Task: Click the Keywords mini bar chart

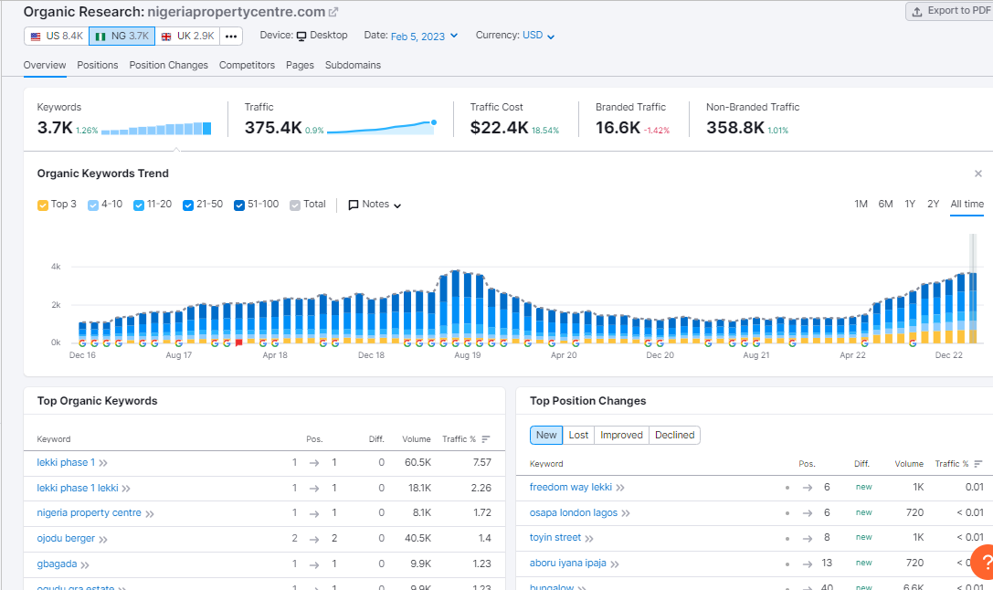Action: tap(156, 129)
